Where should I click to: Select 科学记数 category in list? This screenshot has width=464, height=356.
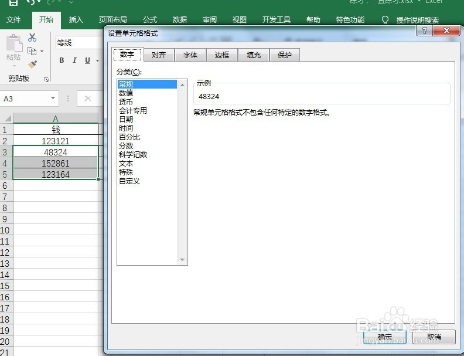click(x=147, y=155)
